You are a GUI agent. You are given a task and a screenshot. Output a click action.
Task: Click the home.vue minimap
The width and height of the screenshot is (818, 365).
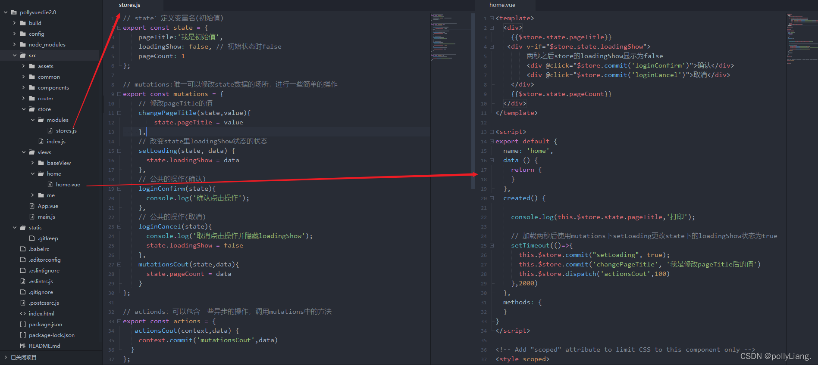(x=802, y=38)
